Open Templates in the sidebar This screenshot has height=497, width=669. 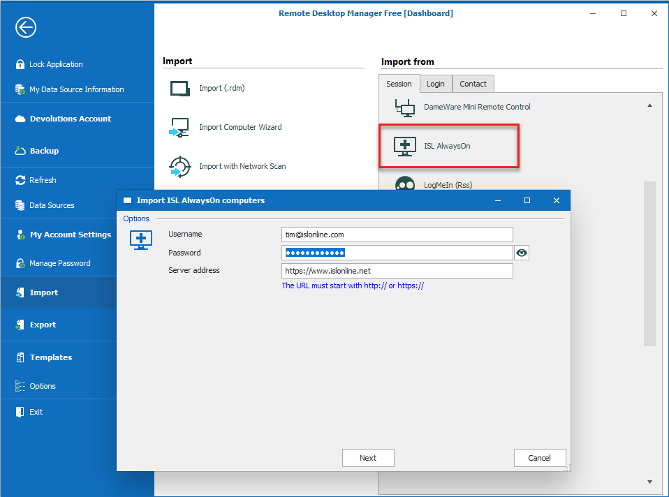50,357
